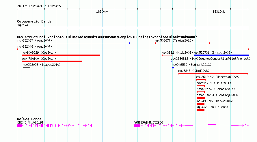Click the chr1:182926769..183125425 coordinate label
Image resolution: width=257 pixels, height=142 pixels.
tap(39, 6)
